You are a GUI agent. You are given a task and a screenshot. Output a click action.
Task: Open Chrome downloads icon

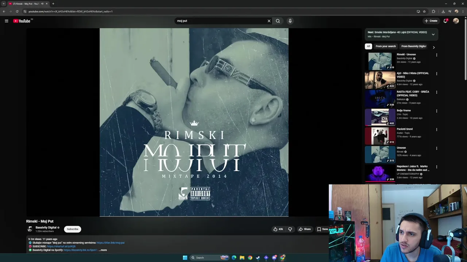(x=443, y=11)
